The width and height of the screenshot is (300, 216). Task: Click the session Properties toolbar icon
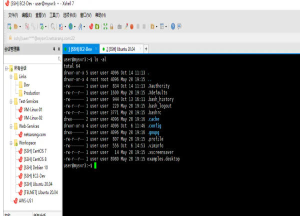tap(41, 26)
